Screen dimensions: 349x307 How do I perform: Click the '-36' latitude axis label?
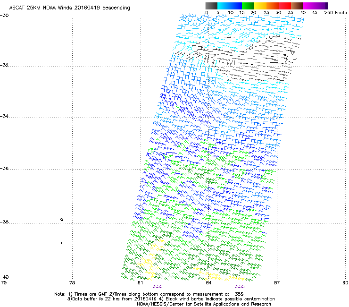[x=4, y=168]
